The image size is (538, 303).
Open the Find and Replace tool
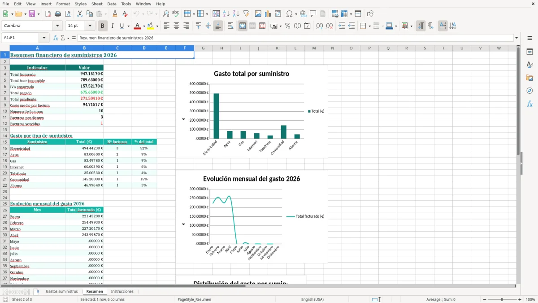[166, 14]
